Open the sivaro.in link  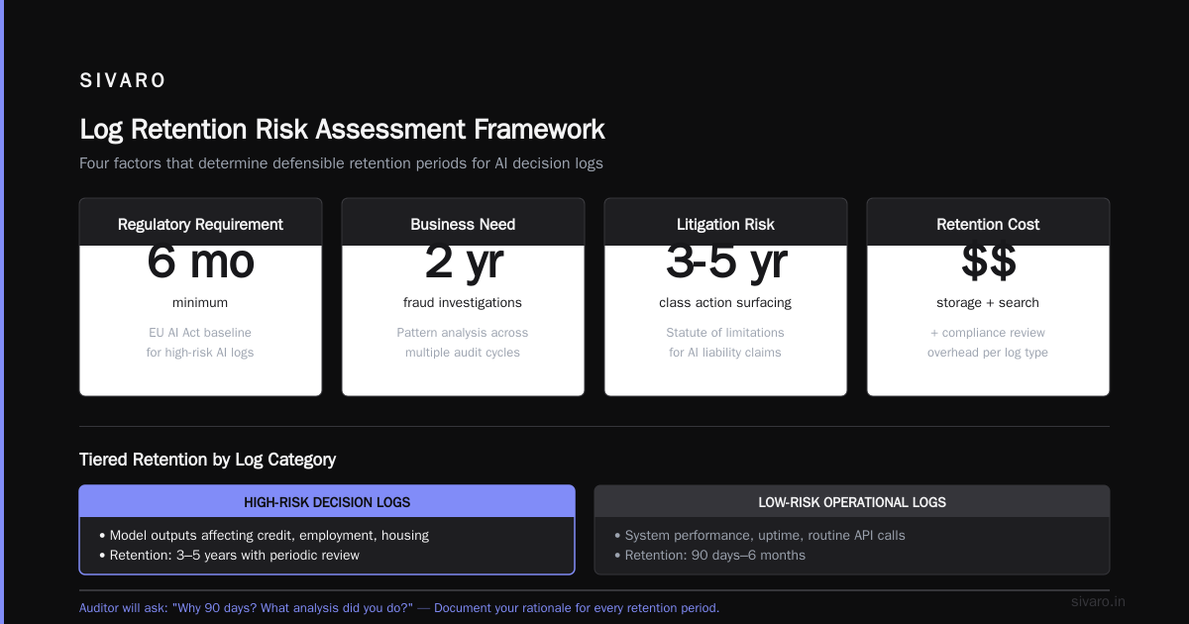click(1099, 601)
